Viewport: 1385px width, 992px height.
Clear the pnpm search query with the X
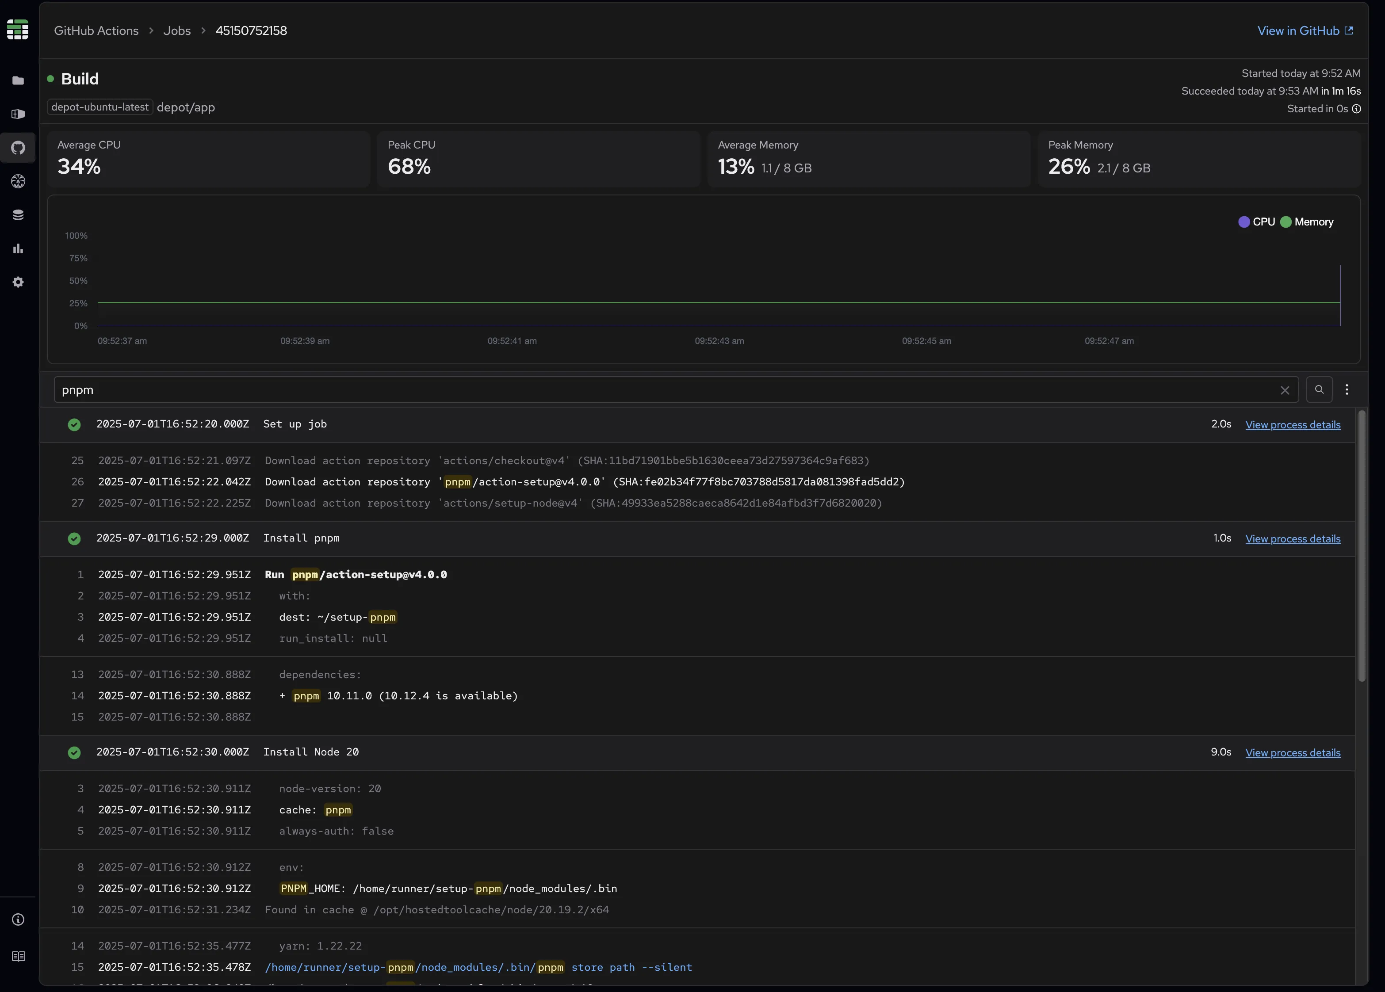click(x=1285, y=390)
